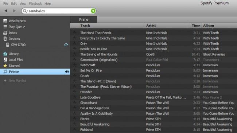Select The Fountain (Feat. Steven Wilson) title
237x133 pixels.
coord(106,87)
